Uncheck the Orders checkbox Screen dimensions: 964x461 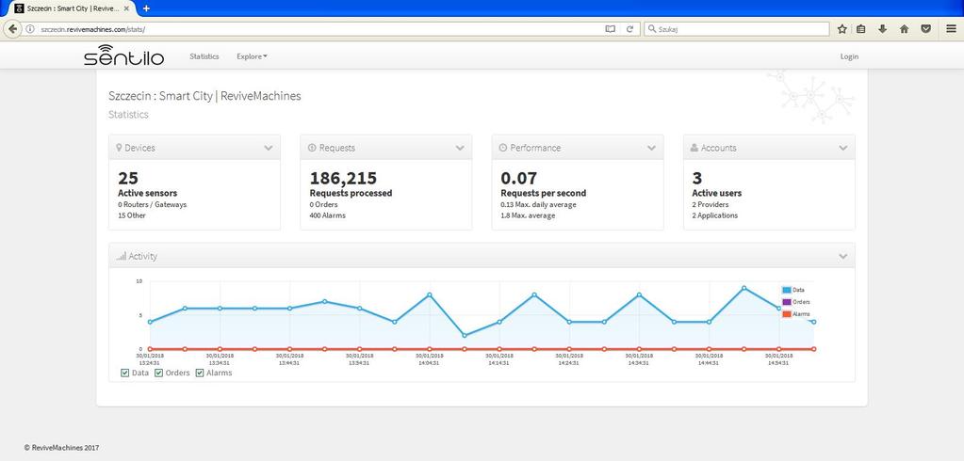[x=158, y=373]
